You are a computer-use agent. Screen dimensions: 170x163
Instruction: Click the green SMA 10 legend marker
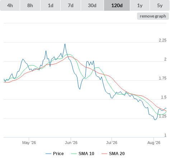(x=74, y=154)
